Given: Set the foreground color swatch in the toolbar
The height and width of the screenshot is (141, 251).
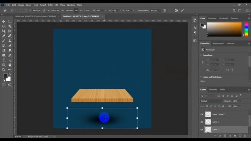Looking at the screenshot, I should coord(5,76).
